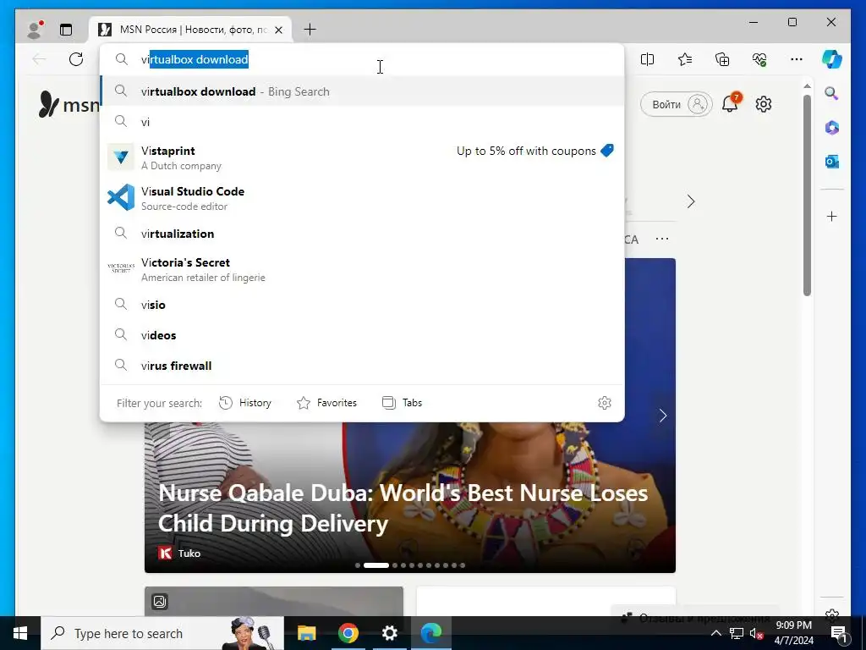This screenshot has height=650, width=866.
Task: Close the MSN Россия tab
Action: [x=279, y=30]
